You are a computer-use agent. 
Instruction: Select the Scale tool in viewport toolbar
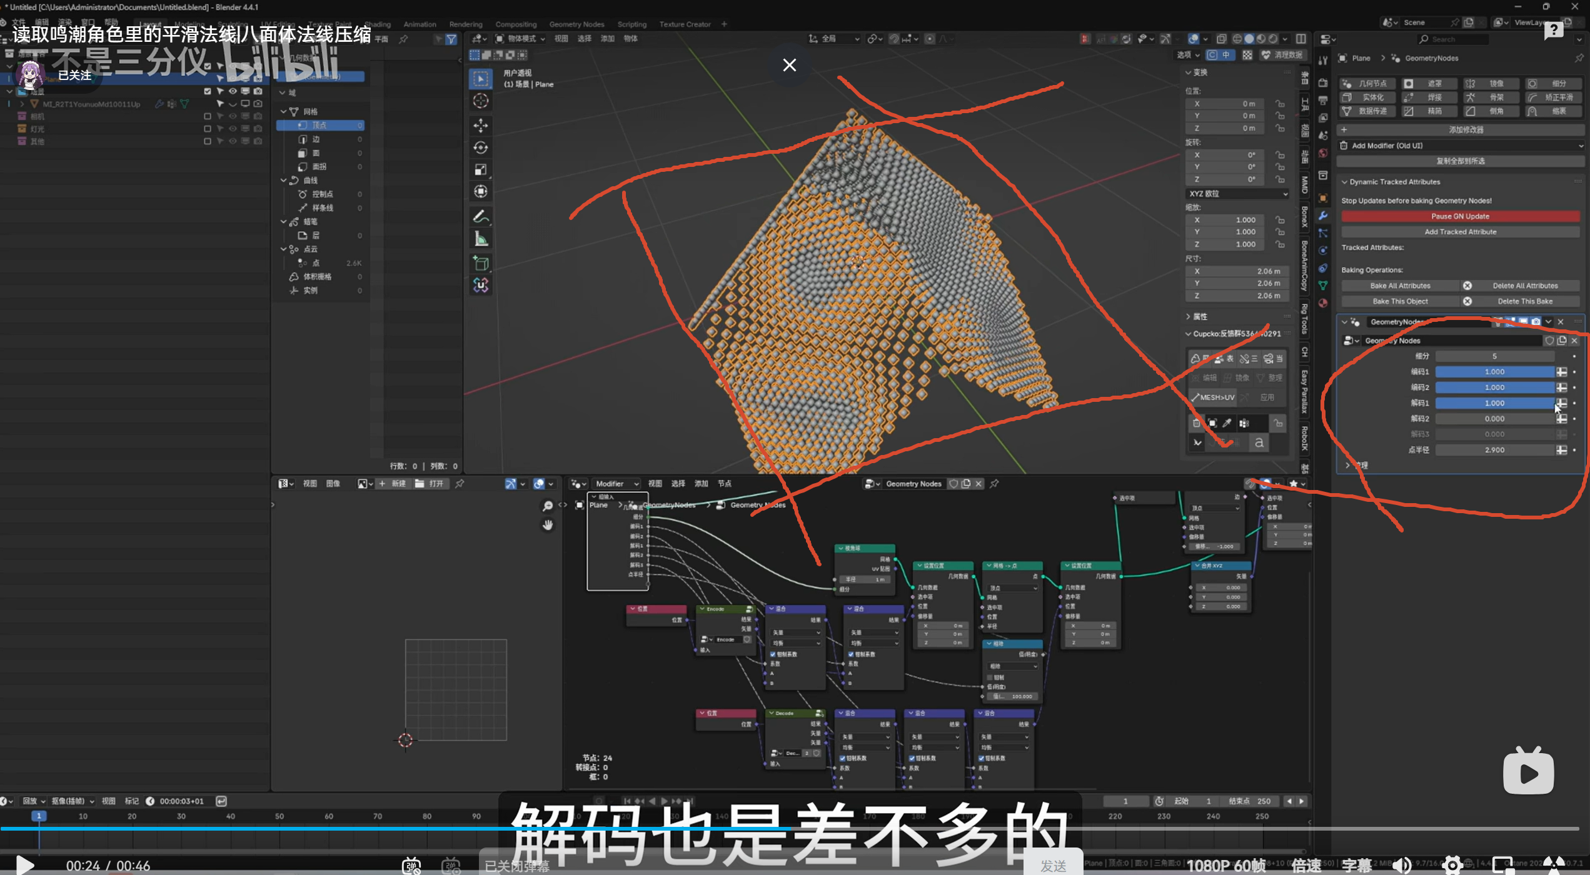point(480,169)
